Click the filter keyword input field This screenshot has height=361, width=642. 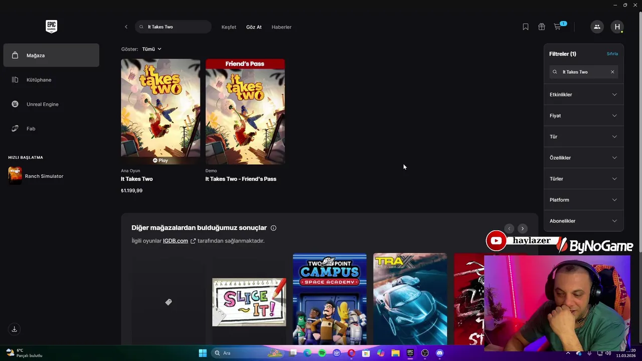pos(584,72)
